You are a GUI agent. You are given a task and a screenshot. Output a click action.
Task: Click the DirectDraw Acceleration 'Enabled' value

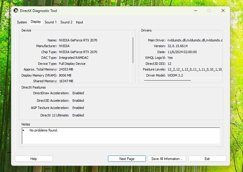pos(78,93)
